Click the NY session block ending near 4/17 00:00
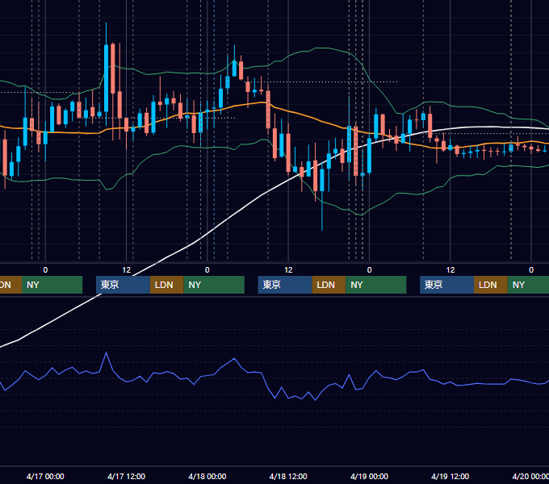This screenshot has width=549, height=484. (x=52, y=285)
